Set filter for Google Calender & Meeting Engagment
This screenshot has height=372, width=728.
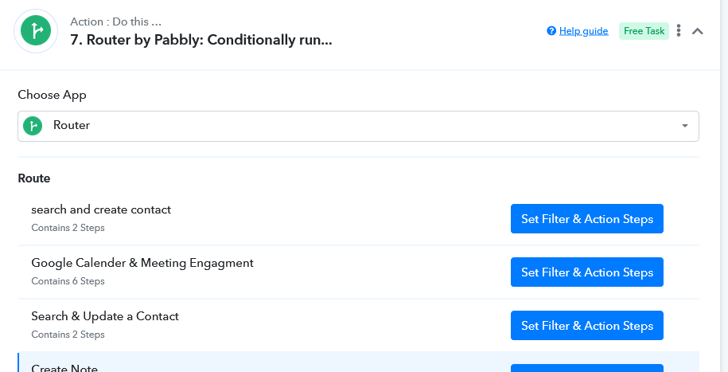pyautogui.click(x=587, y=272)
